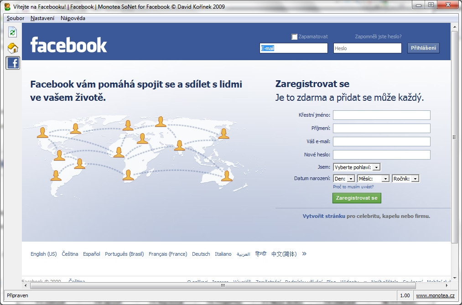Click the Křestní jméno input field

(x=382, y=115)
